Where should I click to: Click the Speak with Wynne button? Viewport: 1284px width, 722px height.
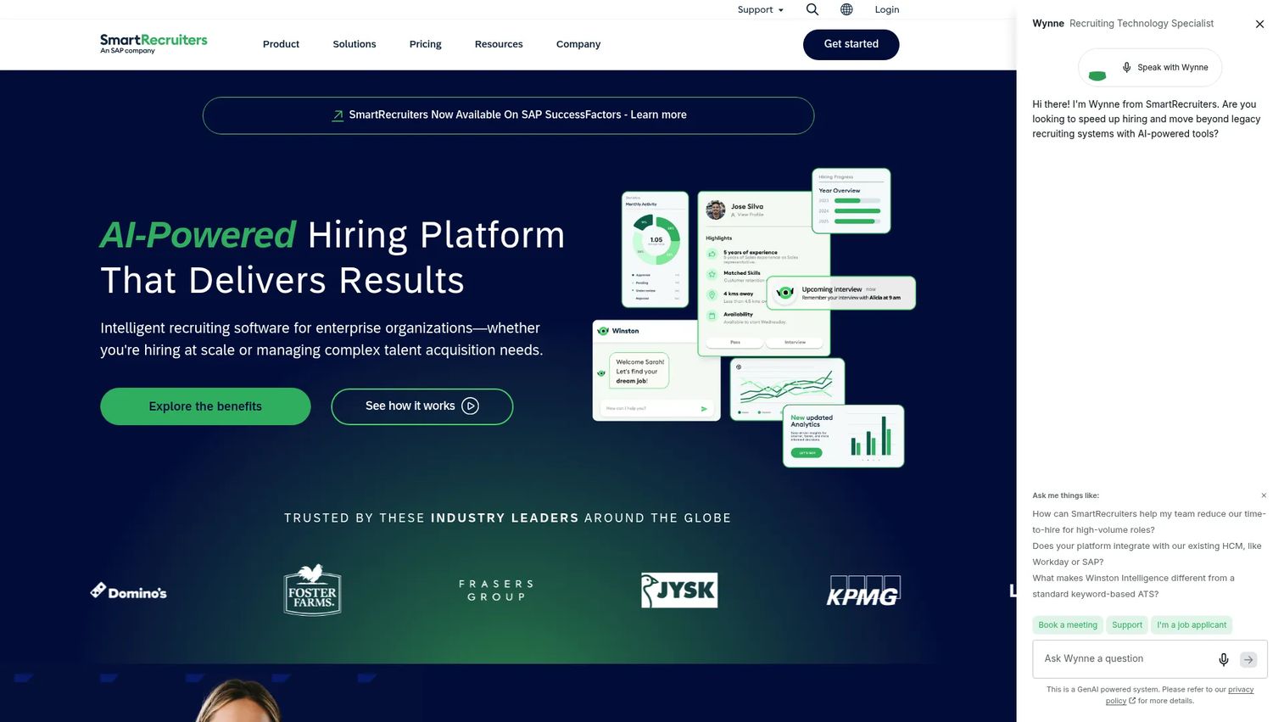pos(1150,67)
